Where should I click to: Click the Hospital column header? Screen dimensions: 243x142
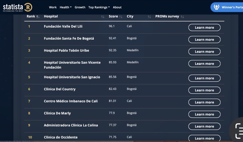(51, 16)
